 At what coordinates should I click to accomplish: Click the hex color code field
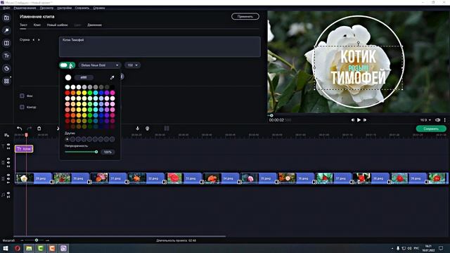pyautogui.click(x=84, y=77)
